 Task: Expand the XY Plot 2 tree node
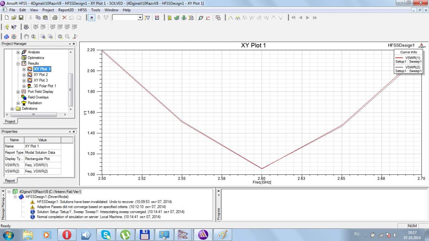click(x=24, y=75)
